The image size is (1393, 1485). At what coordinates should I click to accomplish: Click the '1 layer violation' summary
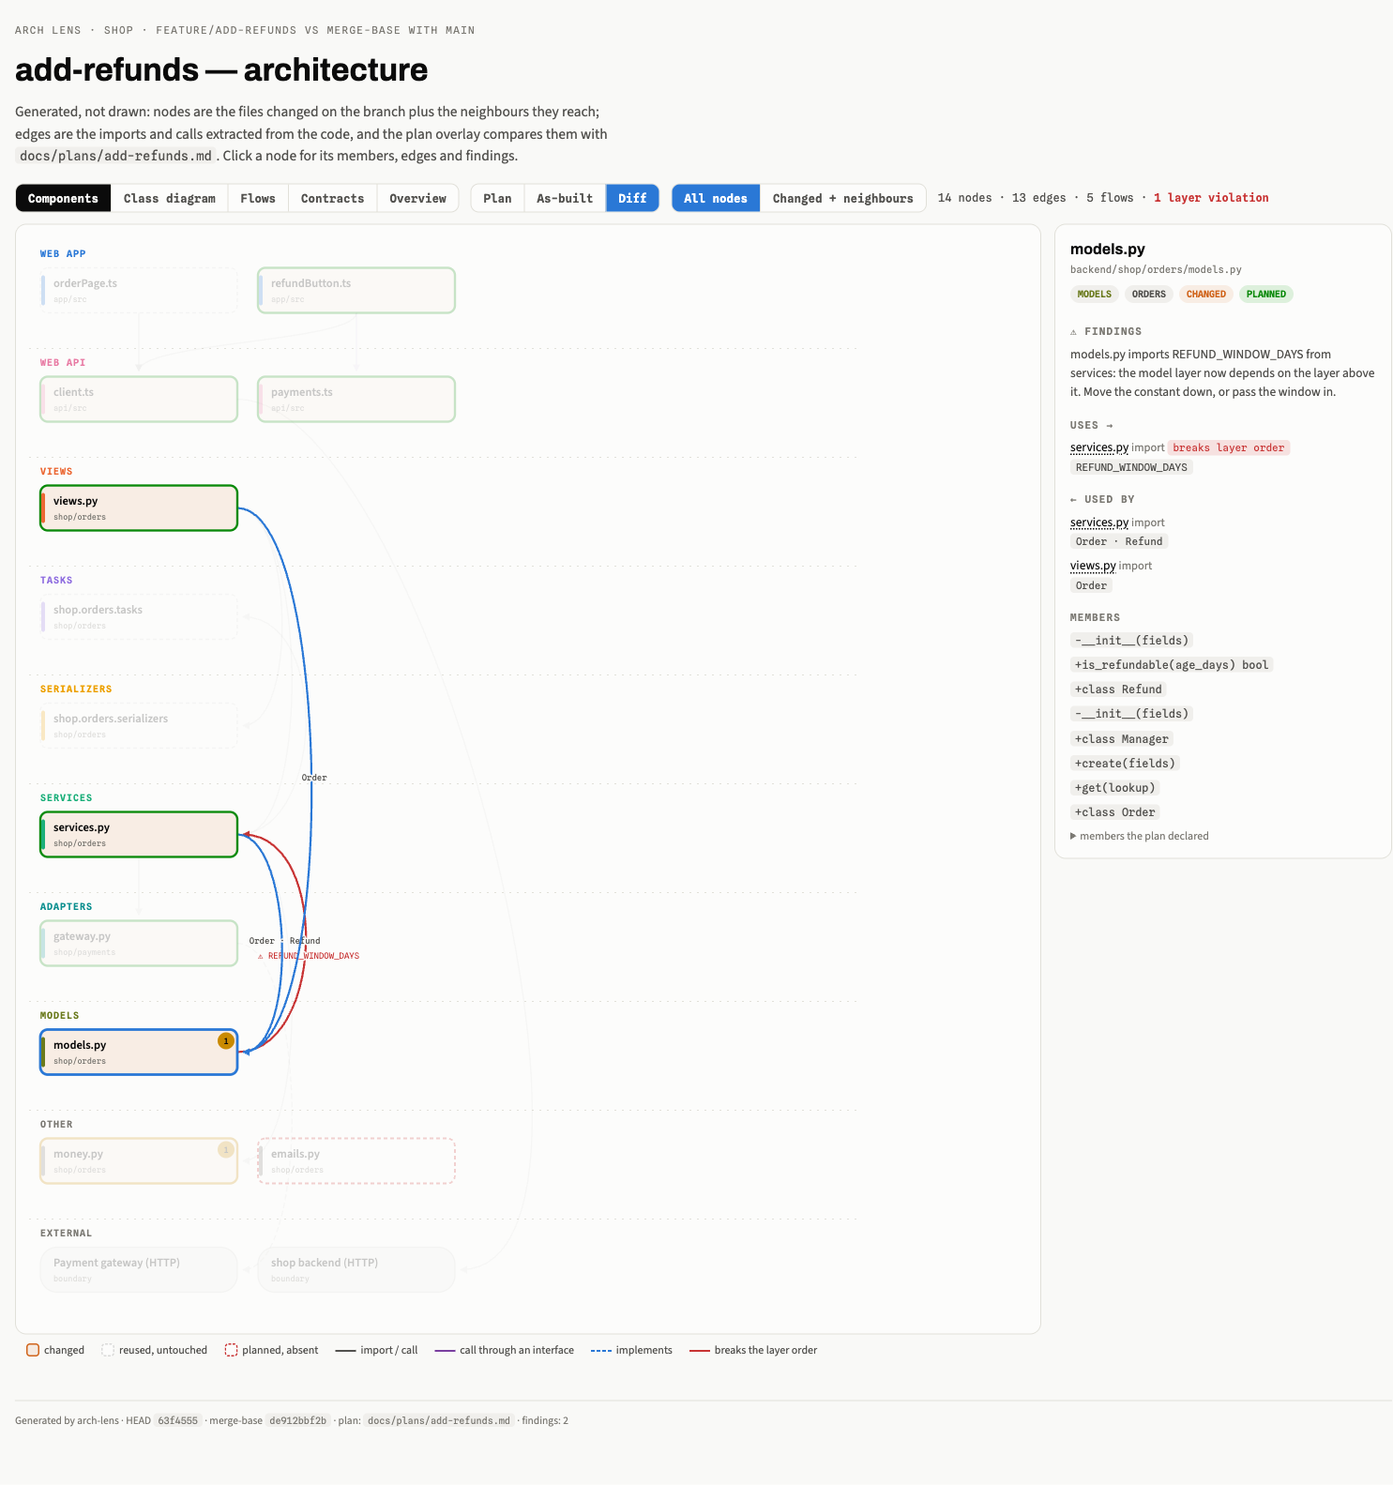(1211, 198)
